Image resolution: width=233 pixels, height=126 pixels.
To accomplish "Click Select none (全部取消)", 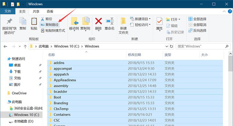I will 197,25.
